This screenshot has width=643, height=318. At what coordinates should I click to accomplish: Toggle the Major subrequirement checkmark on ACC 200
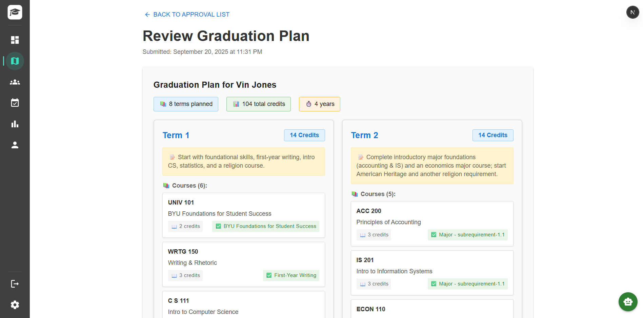point(434,234)
